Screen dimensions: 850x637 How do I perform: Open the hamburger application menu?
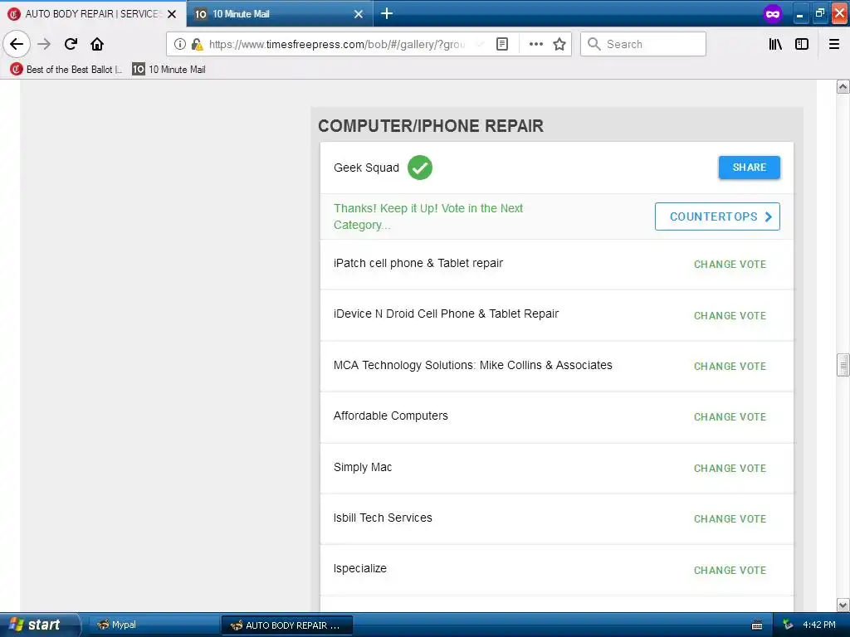point(834,44)
